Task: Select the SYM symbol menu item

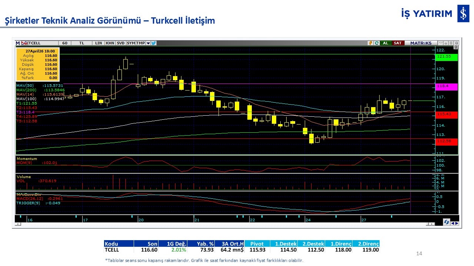Action: tap(131, 43)
